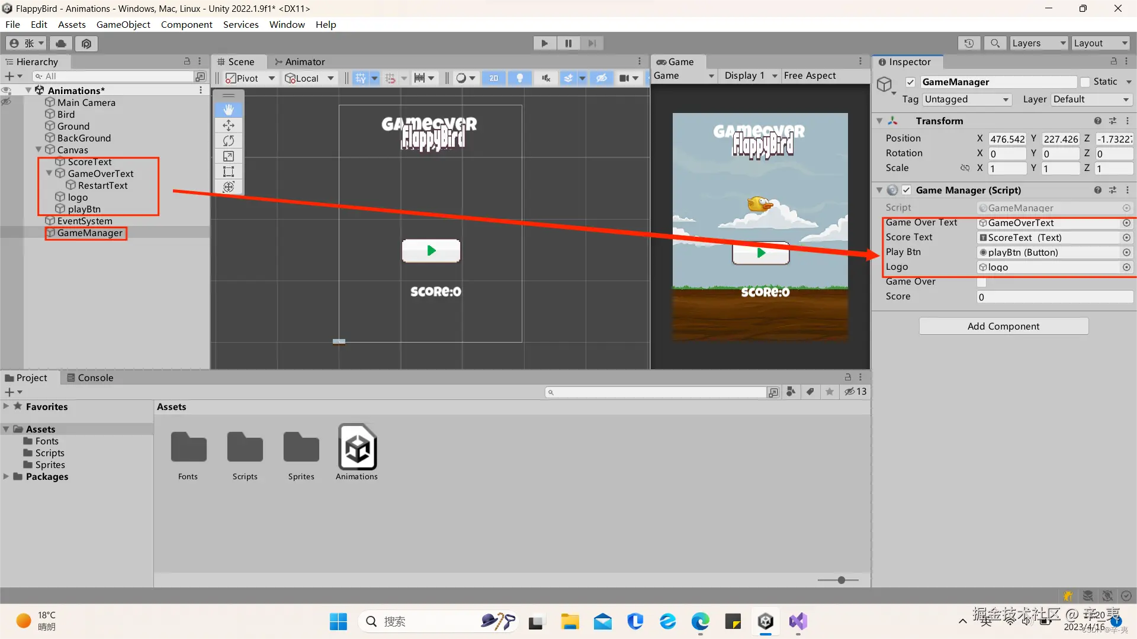Open the Layers dropdown
Viewport: 1137px width, 639px height.
(x=1038, y=43)
